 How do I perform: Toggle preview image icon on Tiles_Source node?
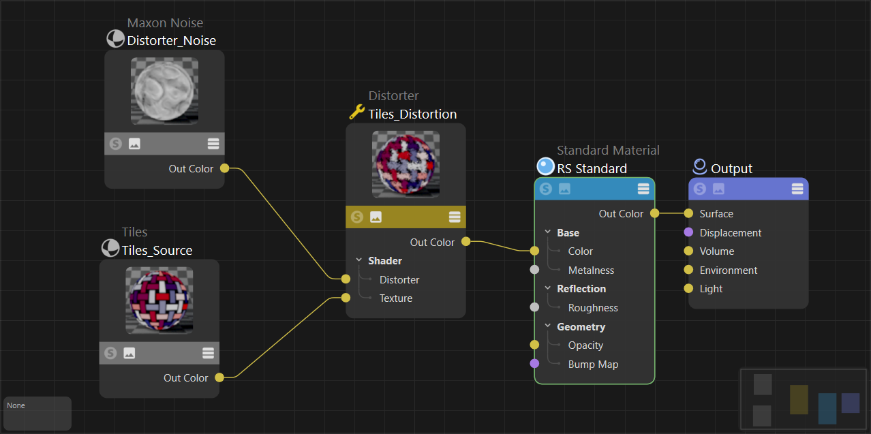[129, 353]
